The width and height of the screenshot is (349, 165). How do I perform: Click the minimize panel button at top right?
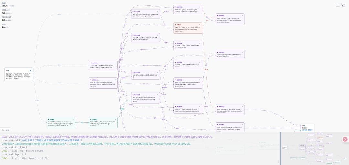click(338, 5)
